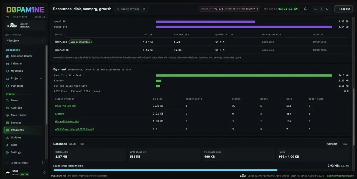357x179 pixels.
Task: Click the Database file 3.87 MB card
Action: coord(90,154)
